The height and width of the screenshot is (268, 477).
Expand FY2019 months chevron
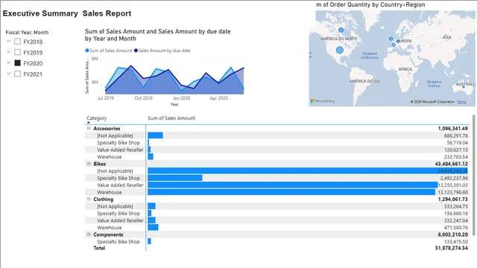click(x=8, y=52)
